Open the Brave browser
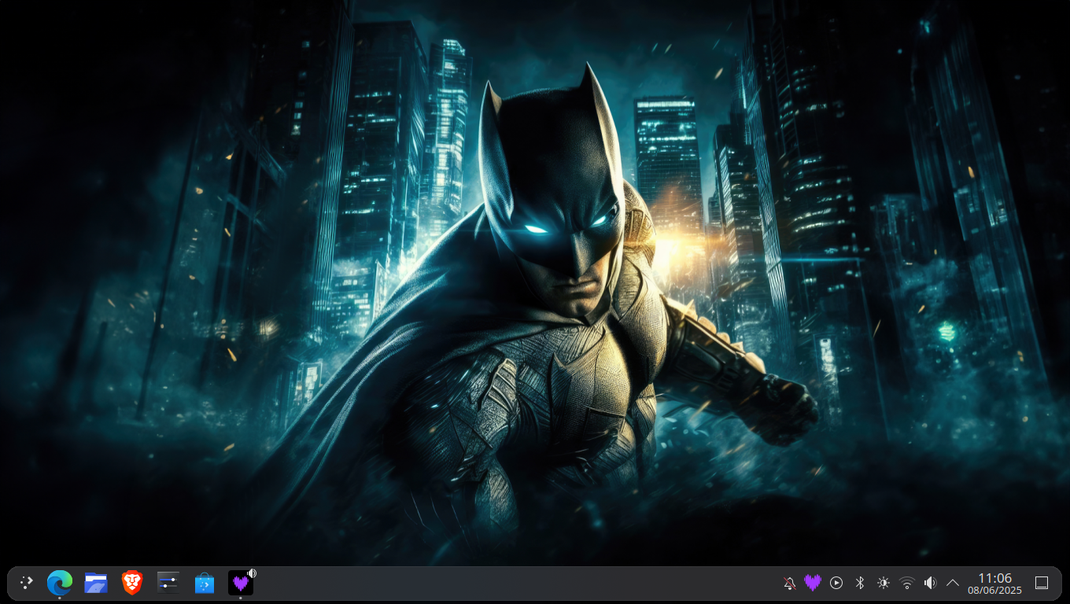This screenshot has width=1070, height=604. (x=132, y=583)
